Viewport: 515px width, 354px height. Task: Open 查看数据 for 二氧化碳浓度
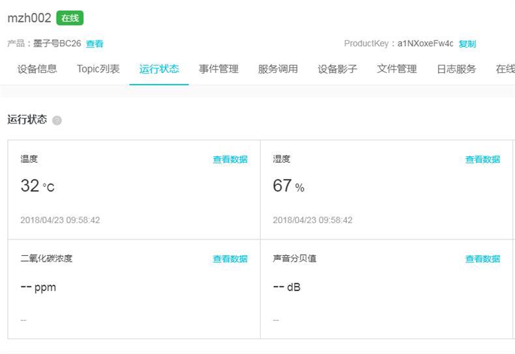(230, 259)
